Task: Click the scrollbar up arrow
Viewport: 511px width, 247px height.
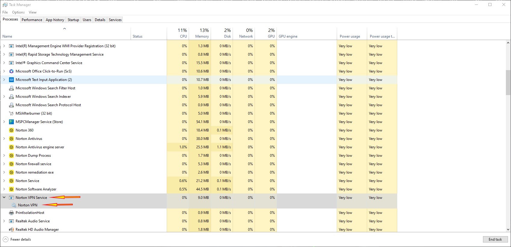Action: click(x=508, y=43)
